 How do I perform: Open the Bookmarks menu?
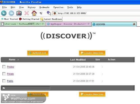tap(45, 7)
